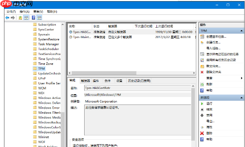Click 刷新 refresh action

pos(209,85)
